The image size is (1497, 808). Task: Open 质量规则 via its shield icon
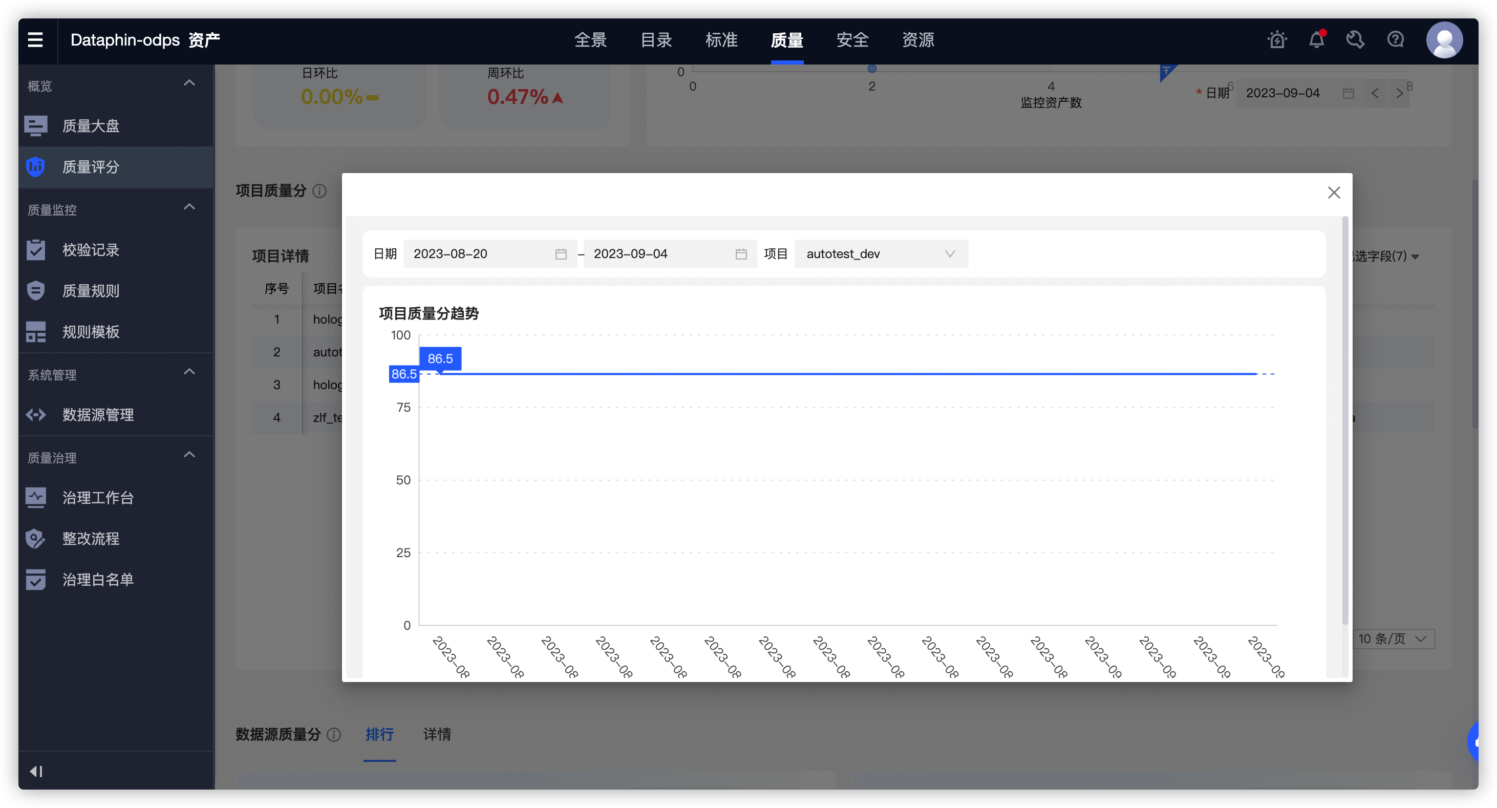pyautogui.click(x=35, y=291)
